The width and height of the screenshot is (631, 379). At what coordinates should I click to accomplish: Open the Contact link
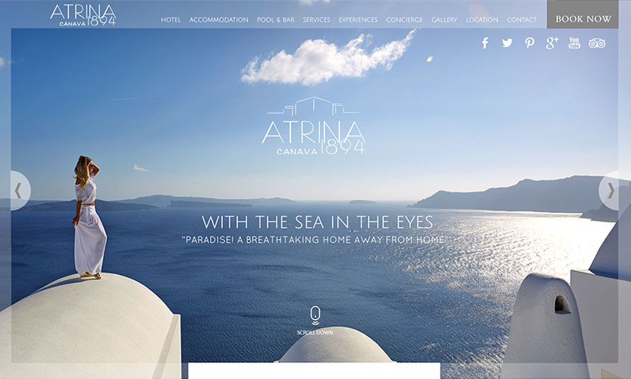(x=521, y=20)
